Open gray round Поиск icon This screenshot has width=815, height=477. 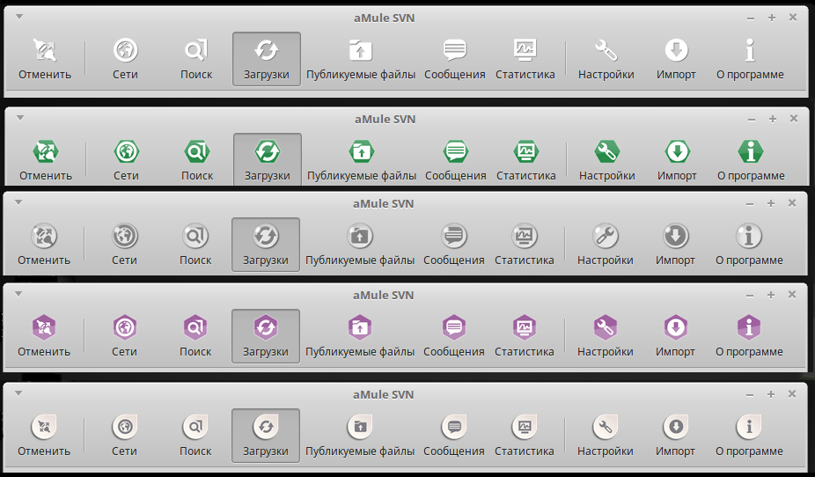coord(195,236)
